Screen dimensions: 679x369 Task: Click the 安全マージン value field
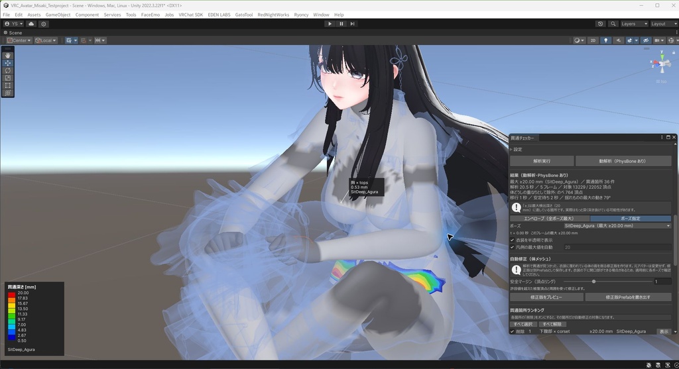pyautogui.click(x=662, y=282)
